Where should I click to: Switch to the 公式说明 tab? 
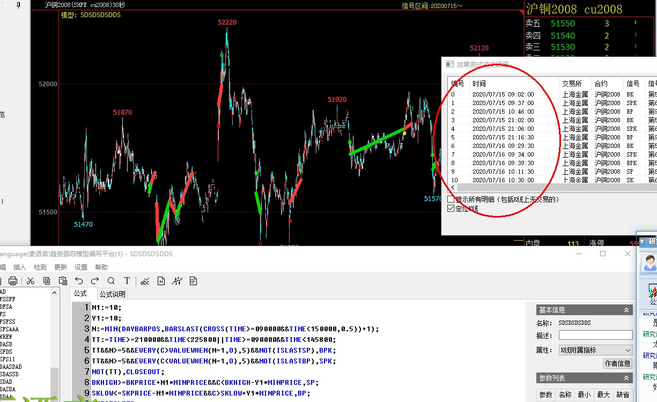[112, 294]
